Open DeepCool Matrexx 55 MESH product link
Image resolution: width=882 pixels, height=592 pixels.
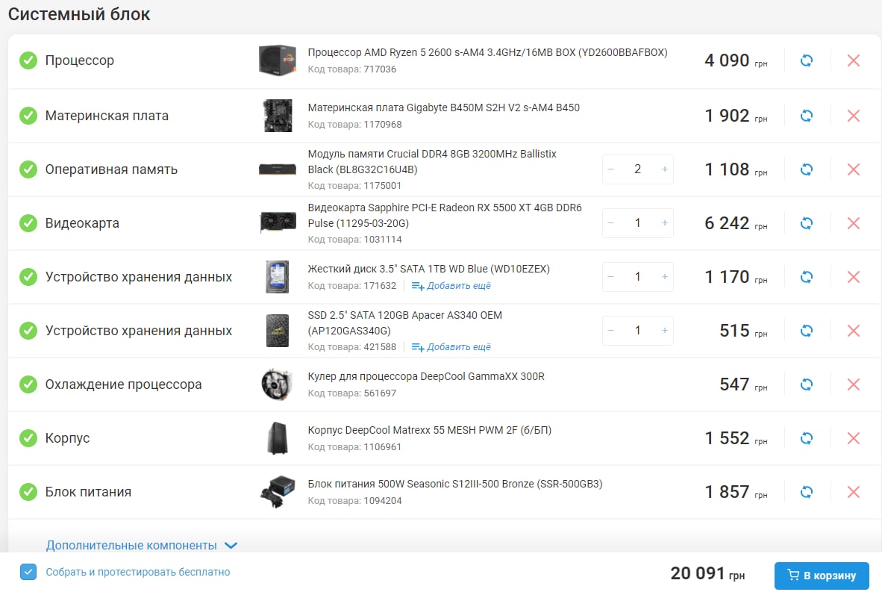[x=429, y=431]
